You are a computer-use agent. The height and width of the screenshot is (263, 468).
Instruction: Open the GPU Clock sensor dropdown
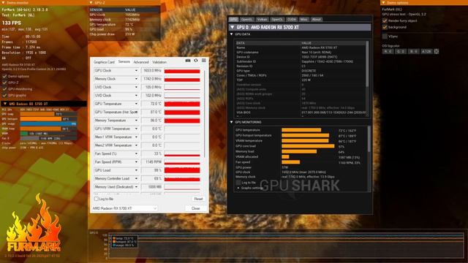(x=136, y=71)
